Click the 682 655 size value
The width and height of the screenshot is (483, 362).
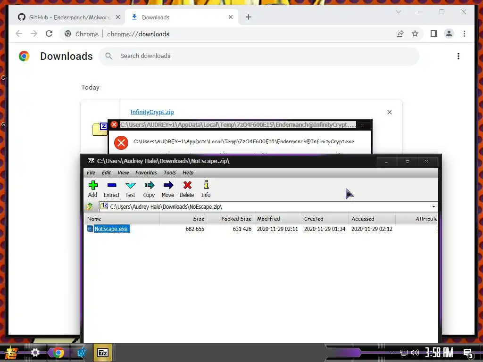195,229
